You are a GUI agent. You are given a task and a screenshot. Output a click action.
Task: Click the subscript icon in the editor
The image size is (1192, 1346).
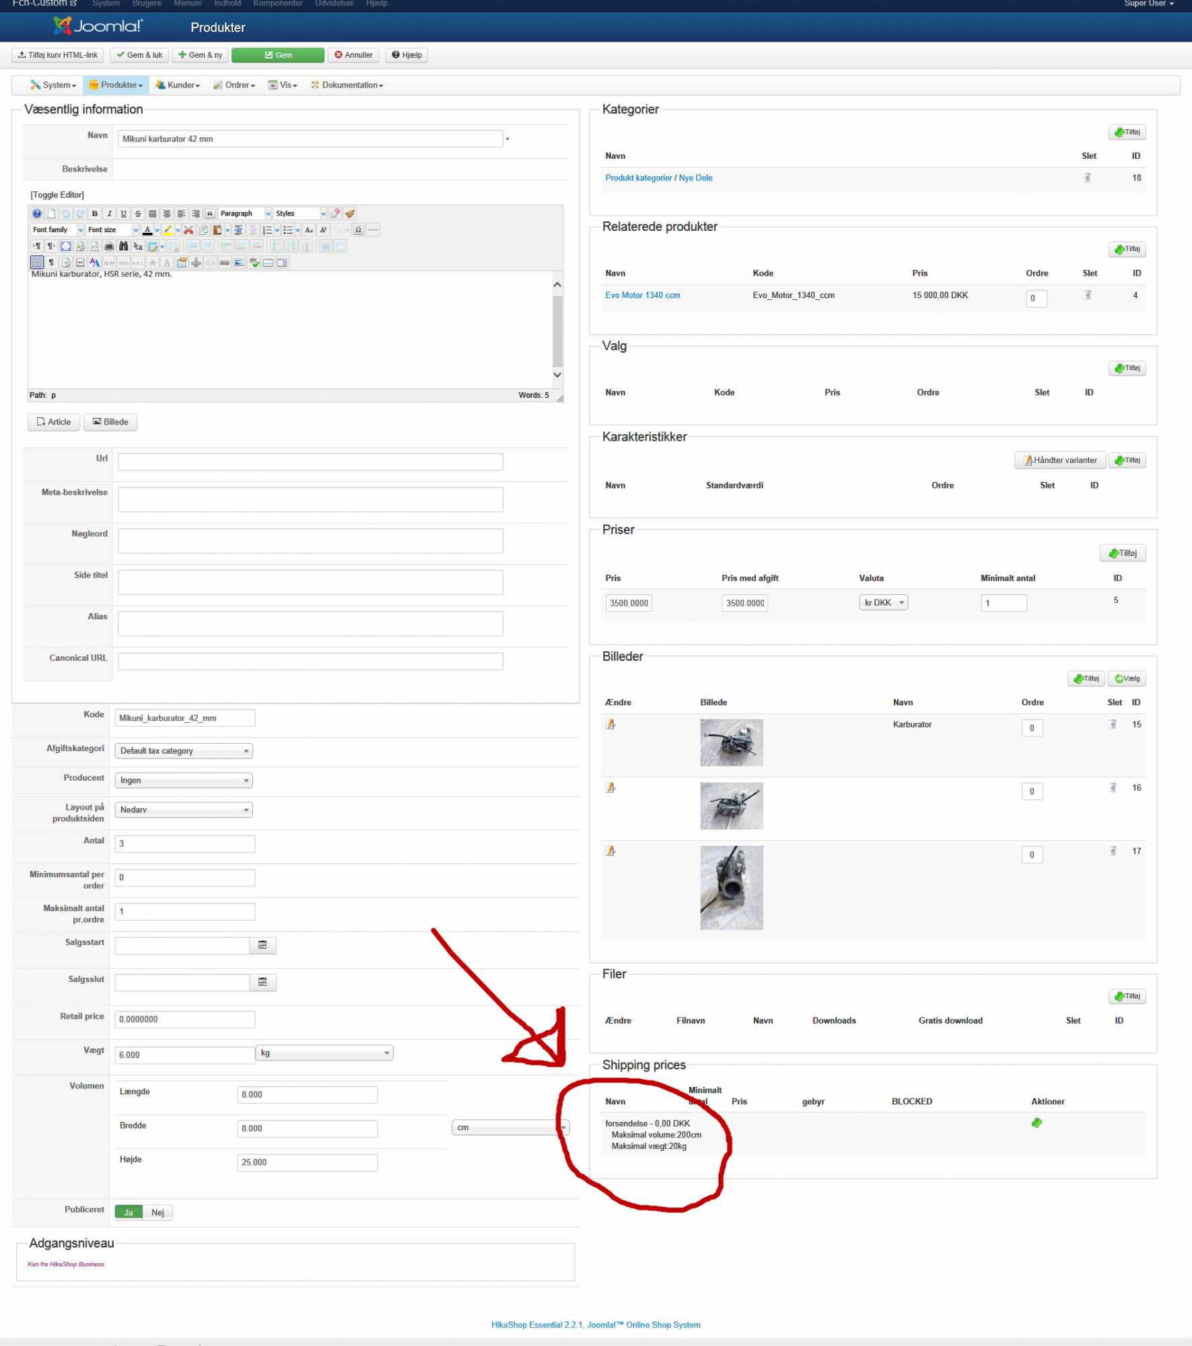pos(309,229)
